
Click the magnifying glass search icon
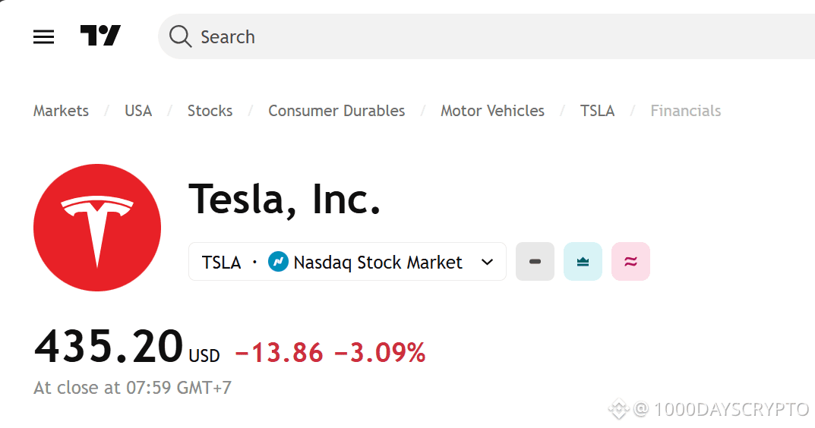pos(180,36)
